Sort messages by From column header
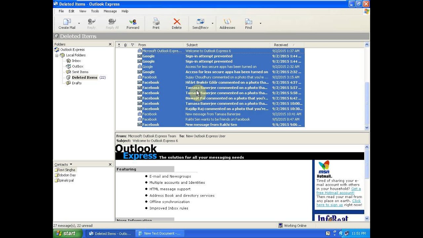 [x=160, y=45]
